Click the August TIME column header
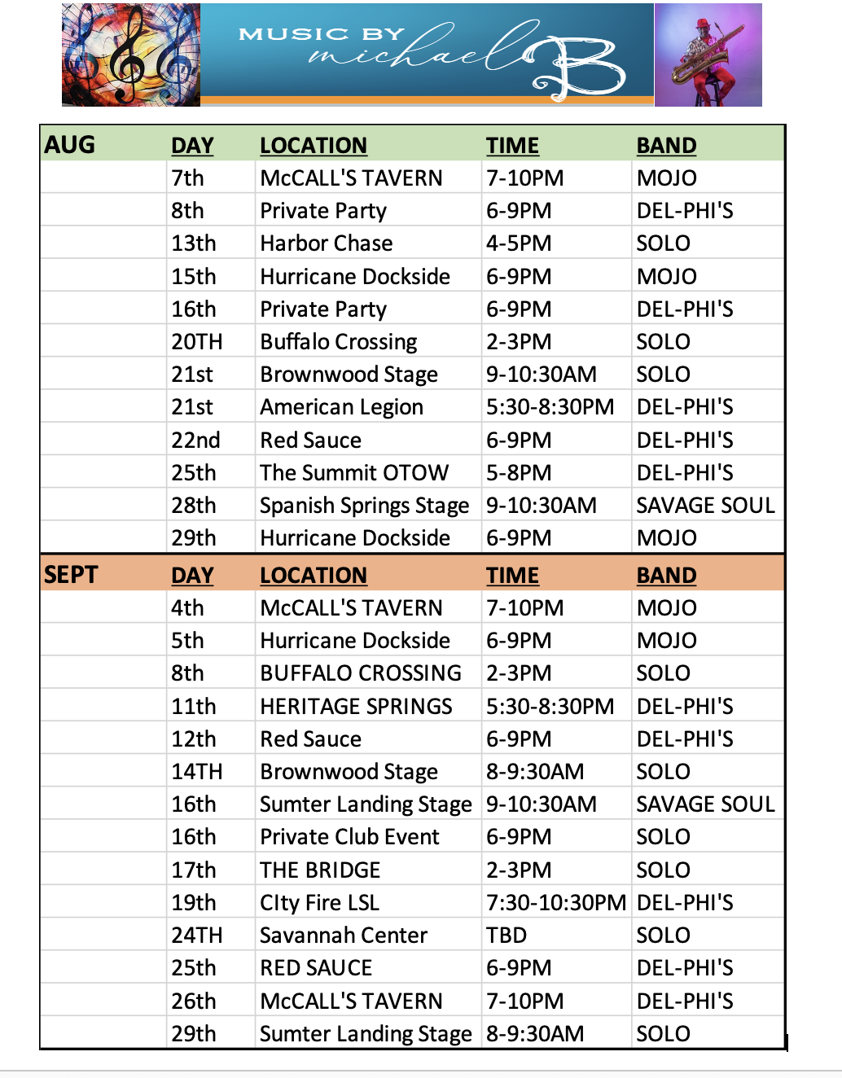 pos(512,146)
